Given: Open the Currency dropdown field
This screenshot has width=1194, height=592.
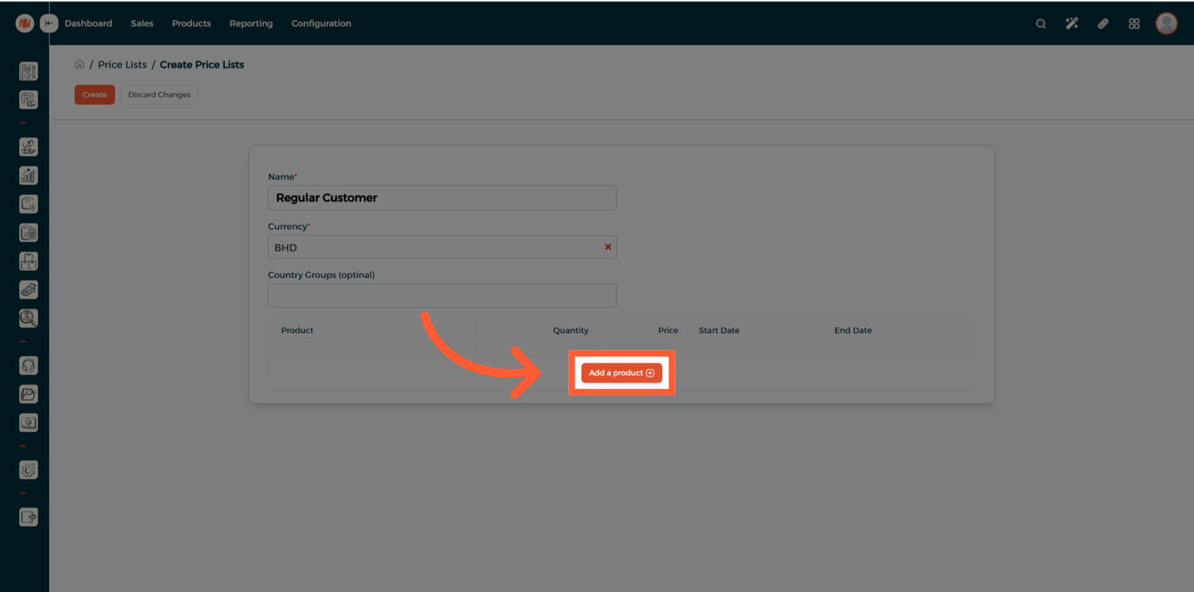Looking at the screenshot, I should coord(434,247).
